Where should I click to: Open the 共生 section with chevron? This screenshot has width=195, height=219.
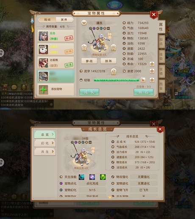tap(45, 152)
